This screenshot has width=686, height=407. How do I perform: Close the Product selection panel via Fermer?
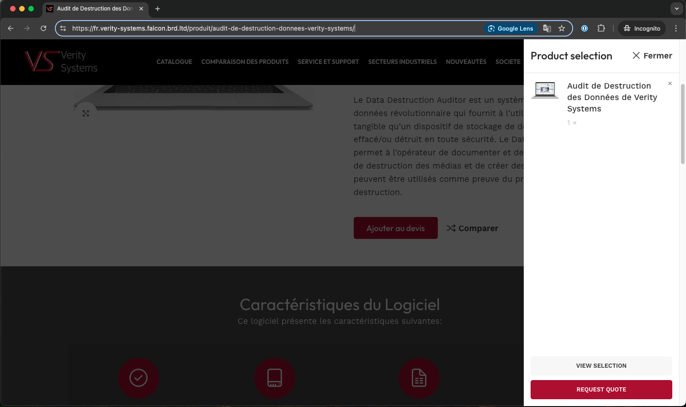[652, 56]
